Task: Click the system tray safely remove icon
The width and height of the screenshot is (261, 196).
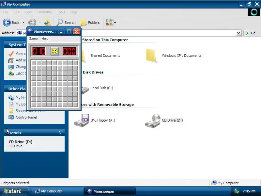Action: tap(236, 191)
